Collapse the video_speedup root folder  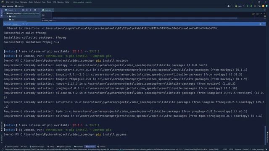tap(5, 13)
